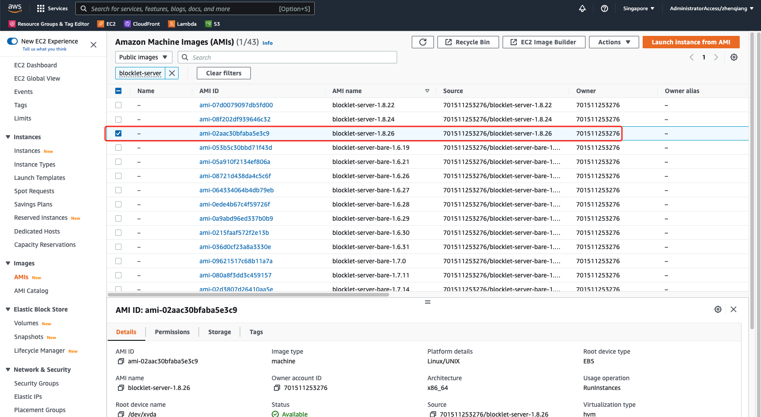This screenshot has width=761, height=417.
Task: Check the box for blocklet-server-1.8.22
Action: tap(118, 105)
